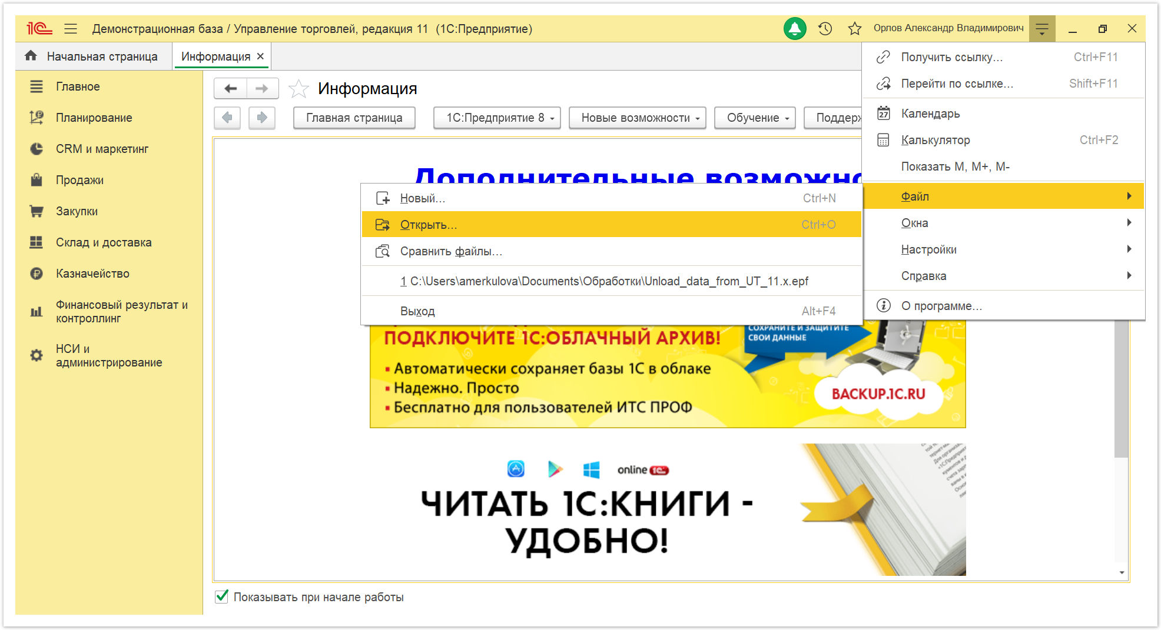The image size is (1161, 630).
Task: Open the Календарь from menu
Action: (1004, 114)
